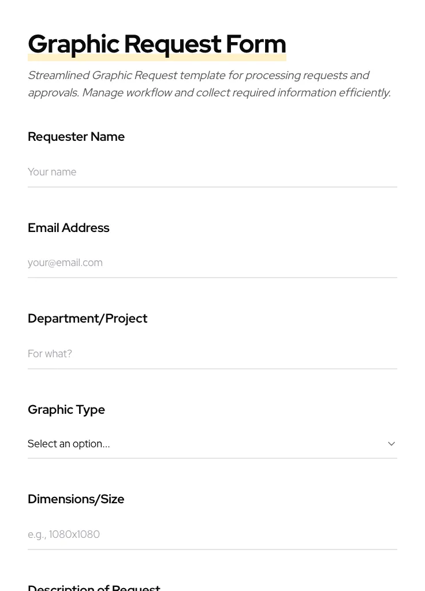425x591 pixels.
Task: Click the "Graphic Type" label
Action: click(66, 410)
